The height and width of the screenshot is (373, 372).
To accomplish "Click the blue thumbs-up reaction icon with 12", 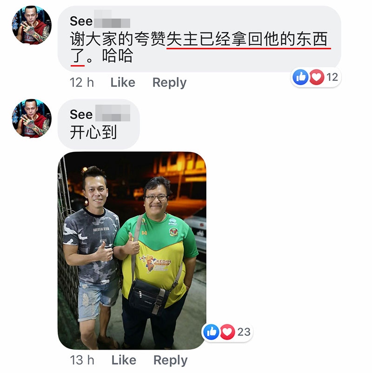I will pos(300,77).
